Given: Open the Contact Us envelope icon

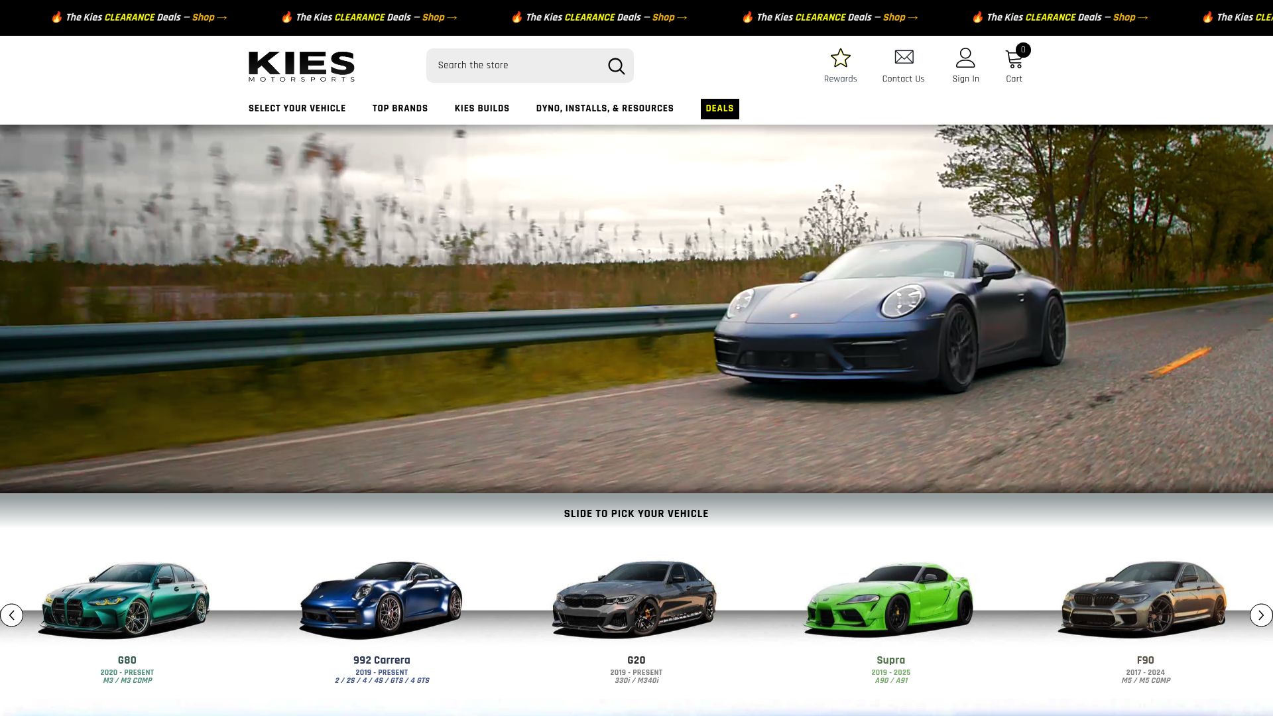Looking at the screenshot, I should 904,57.
